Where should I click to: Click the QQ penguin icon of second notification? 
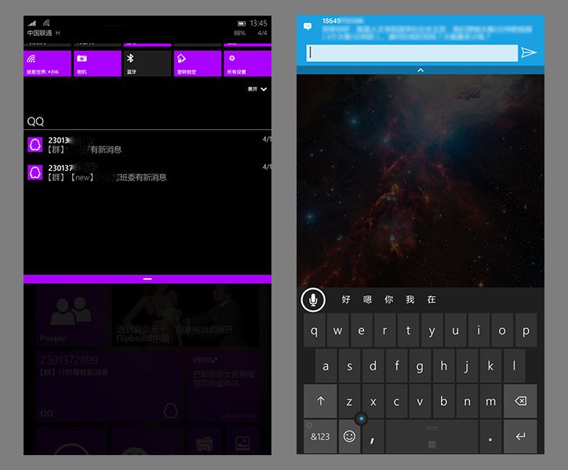(35, 172)
